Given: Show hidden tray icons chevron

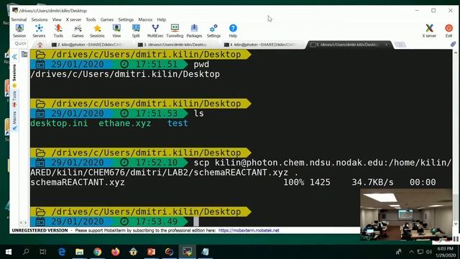Looking at the screenshot, I should [x=411, y=252].
